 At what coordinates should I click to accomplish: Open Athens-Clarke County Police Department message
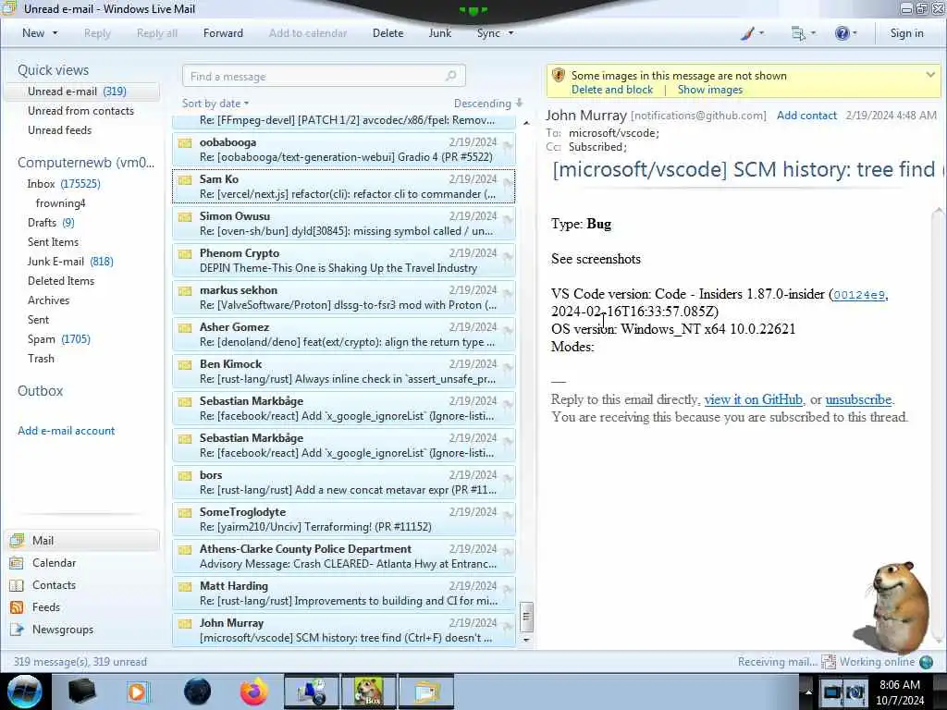click(x=344, y=556)
